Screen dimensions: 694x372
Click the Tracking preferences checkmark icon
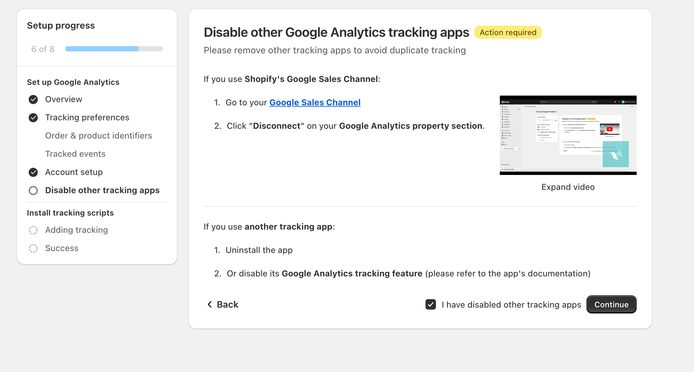coord(33,118)
